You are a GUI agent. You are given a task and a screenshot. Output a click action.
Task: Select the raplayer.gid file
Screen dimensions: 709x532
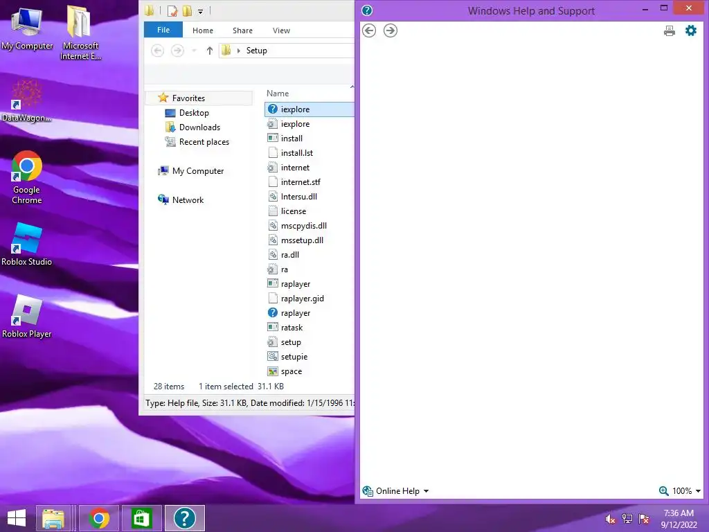coord(302,298)
